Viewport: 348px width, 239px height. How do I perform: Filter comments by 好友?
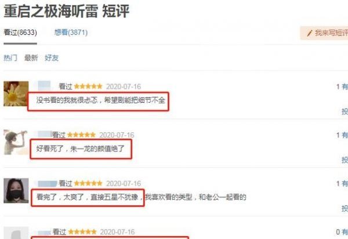(52, 58)
